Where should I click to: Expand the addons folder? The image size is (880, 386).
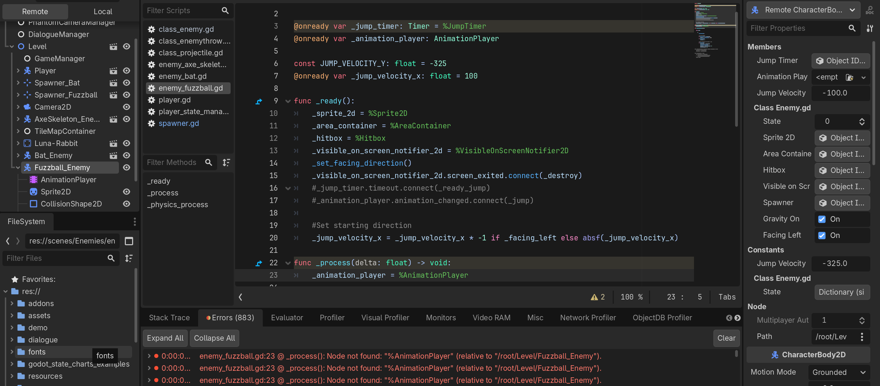tap(12, 303)
